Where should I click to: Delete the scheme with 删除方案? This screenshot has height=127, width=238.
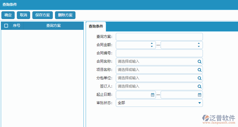click(65, 15)
